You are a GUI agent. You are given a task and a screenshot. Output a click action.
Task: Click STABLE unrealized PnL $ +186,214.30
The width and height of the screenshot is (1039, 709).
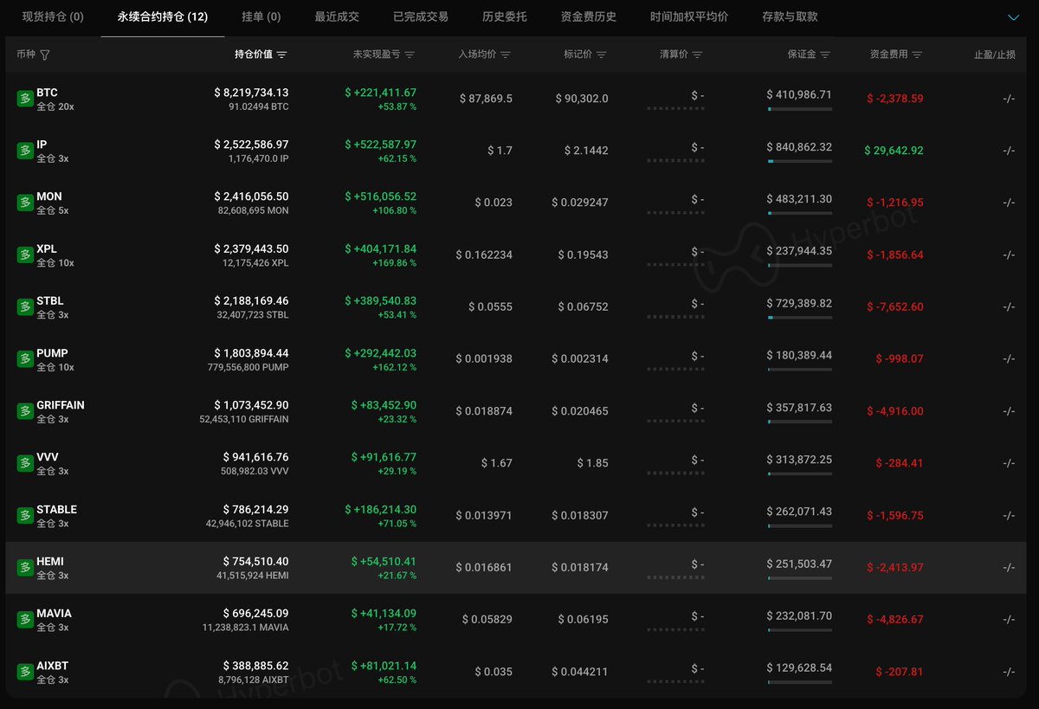click(x=380, y=510)
